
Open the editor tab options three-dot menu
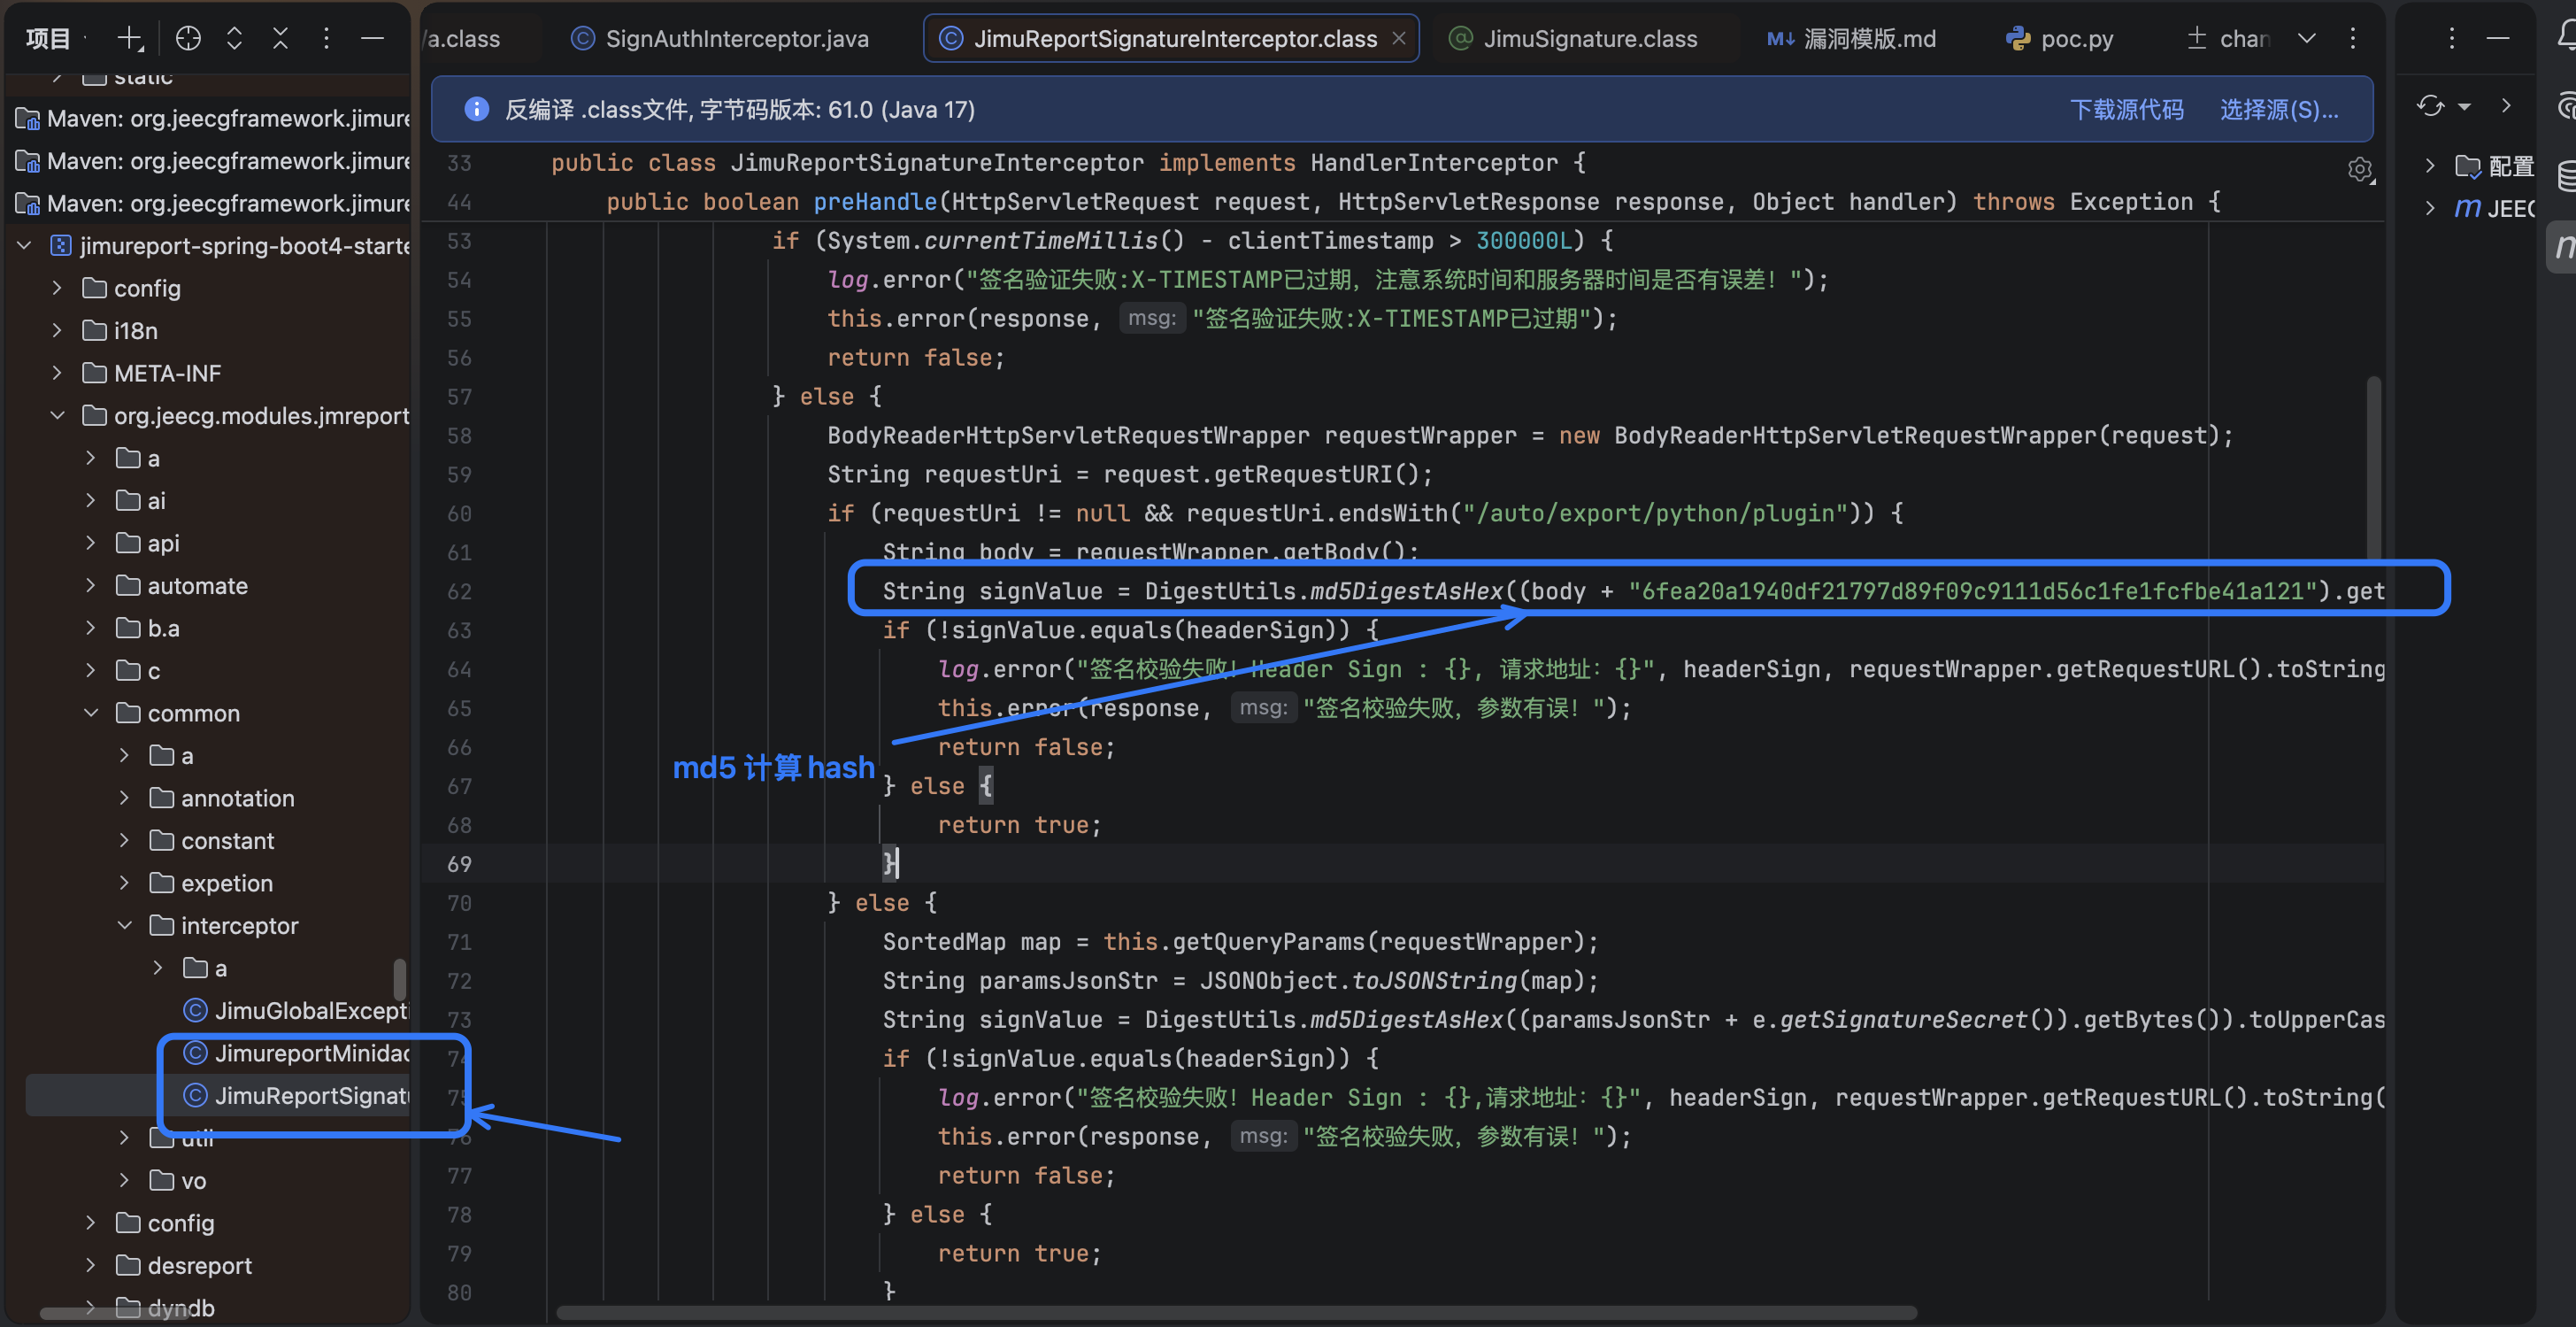click(2353, 38)
